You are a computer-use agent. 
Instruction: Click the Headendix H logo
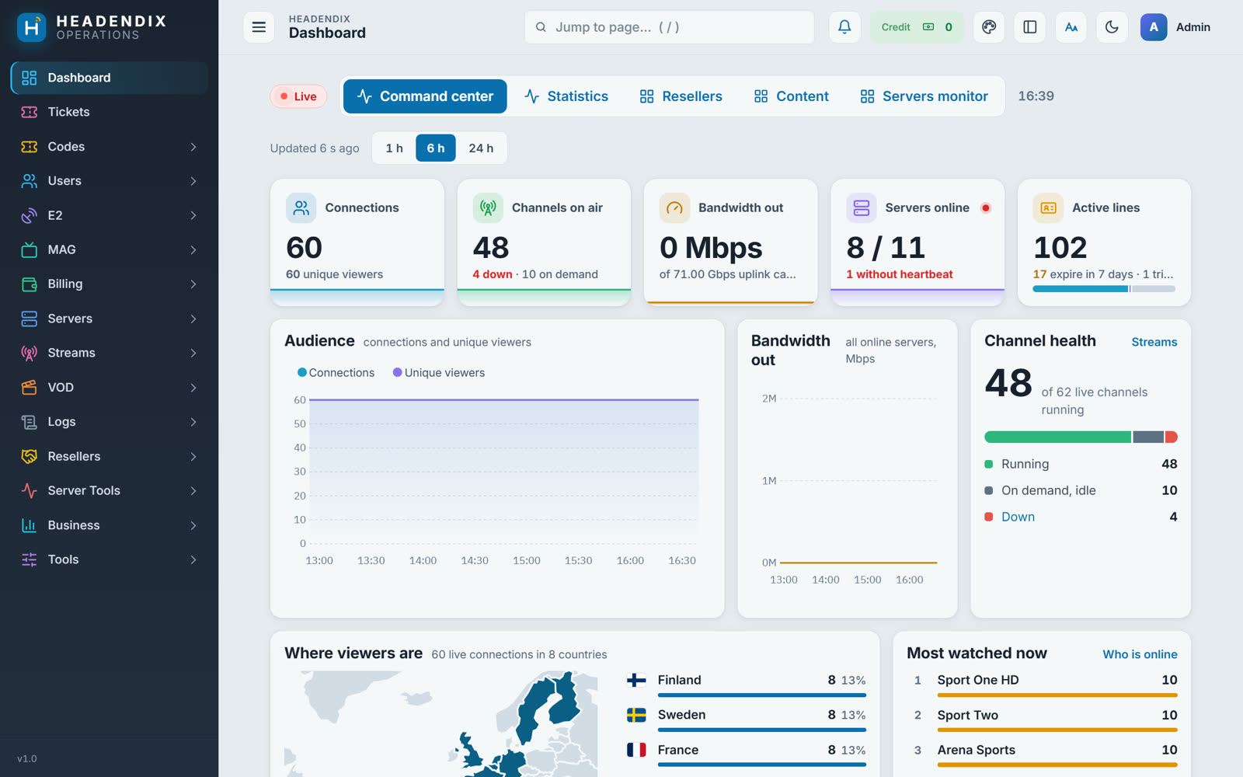click(x=31, y=27)
